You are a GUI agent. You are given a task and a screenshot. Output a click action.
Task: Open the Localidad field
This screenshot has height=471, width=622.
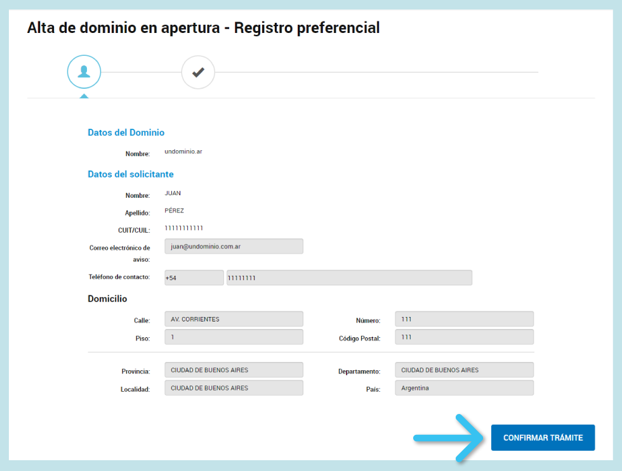(234, 388)
